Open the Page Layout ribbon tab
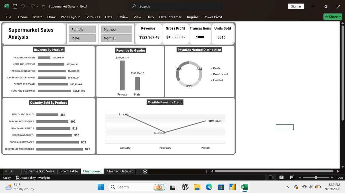The image size is (345, 193). click(x=70, y=17)
